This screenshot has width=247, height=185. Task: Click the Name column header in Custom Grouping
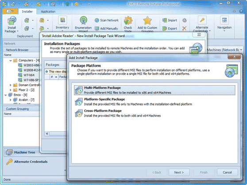22,114
